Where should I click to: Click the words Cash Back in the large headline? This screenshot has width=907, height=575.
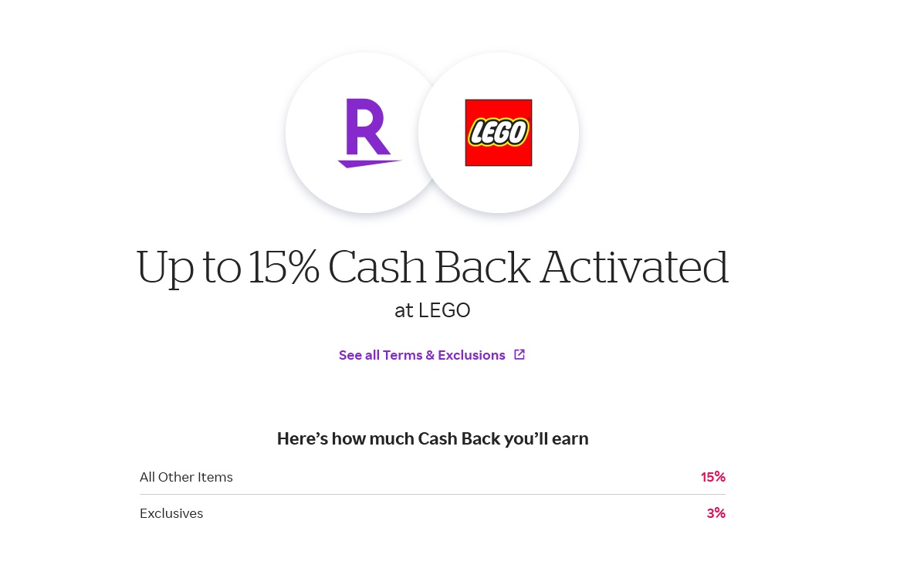(x=429, y=267)
